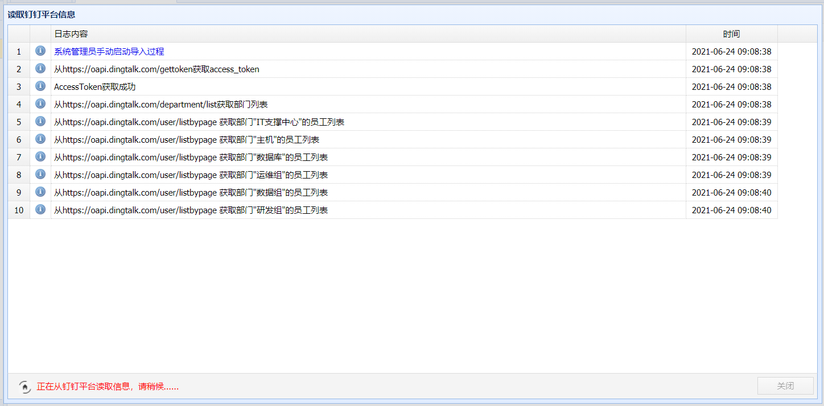824x406 pixels.
Task: Click the info icon in row 1
Action: pos(40,51)
